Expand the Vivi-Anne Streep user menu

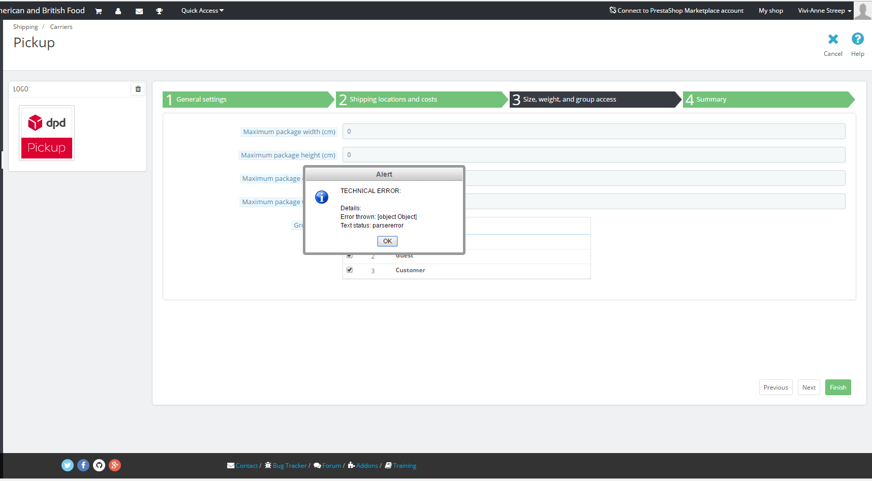click(x=824, y=11)
